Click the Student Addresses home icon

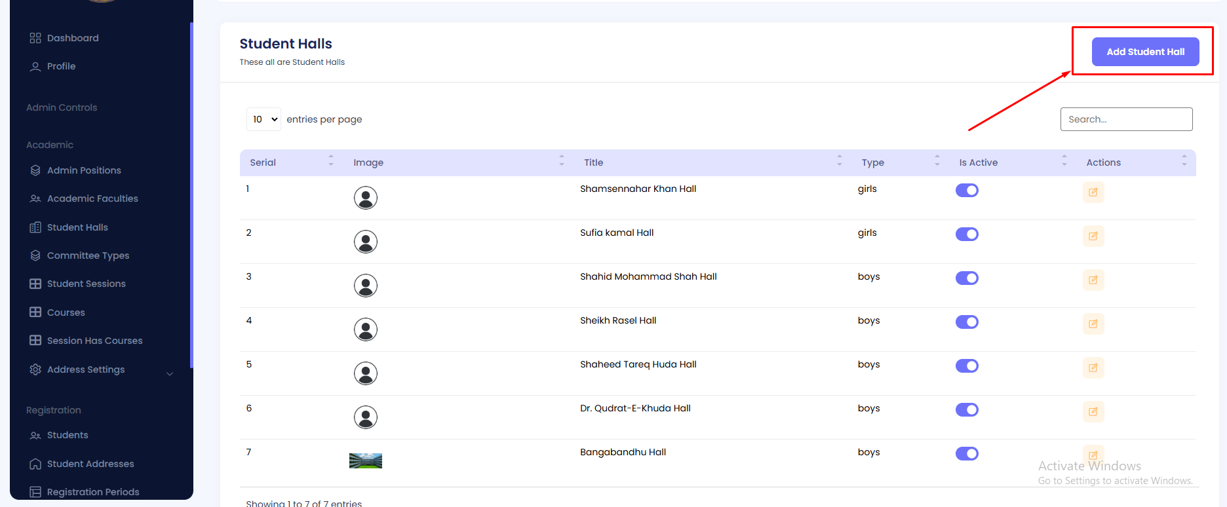(x=35, y=464)
